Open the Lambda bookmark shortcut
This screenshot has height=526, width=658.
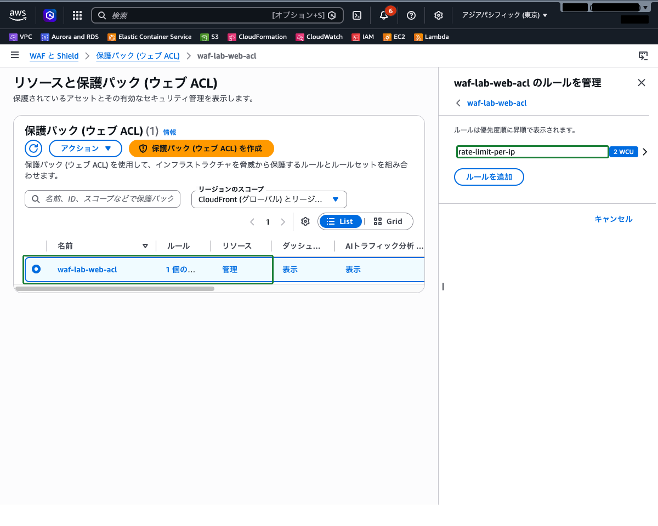(432, 37)
